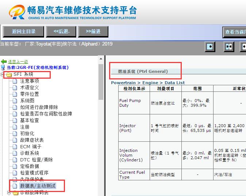The width and height of the screenshot is (246, 196).
Task: Click the Fuel Pump Duty cell
Action: click(134, 103)
